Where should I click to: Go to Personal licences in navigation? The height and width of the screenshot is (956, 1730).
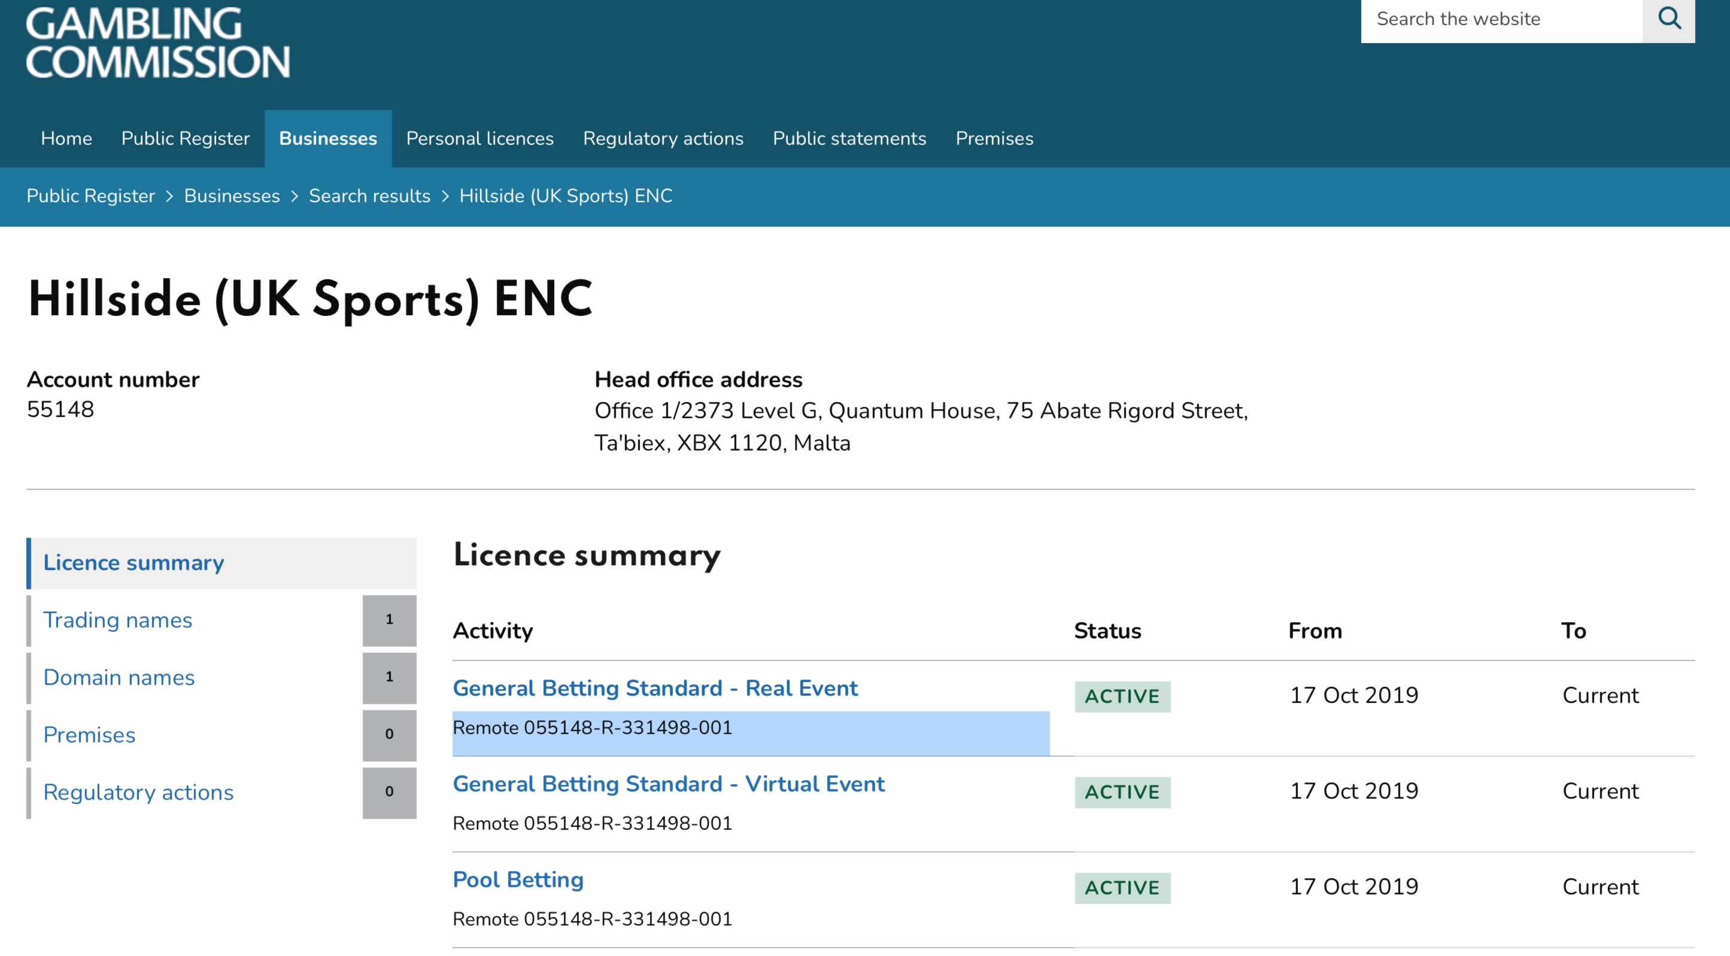pos(479,138)
